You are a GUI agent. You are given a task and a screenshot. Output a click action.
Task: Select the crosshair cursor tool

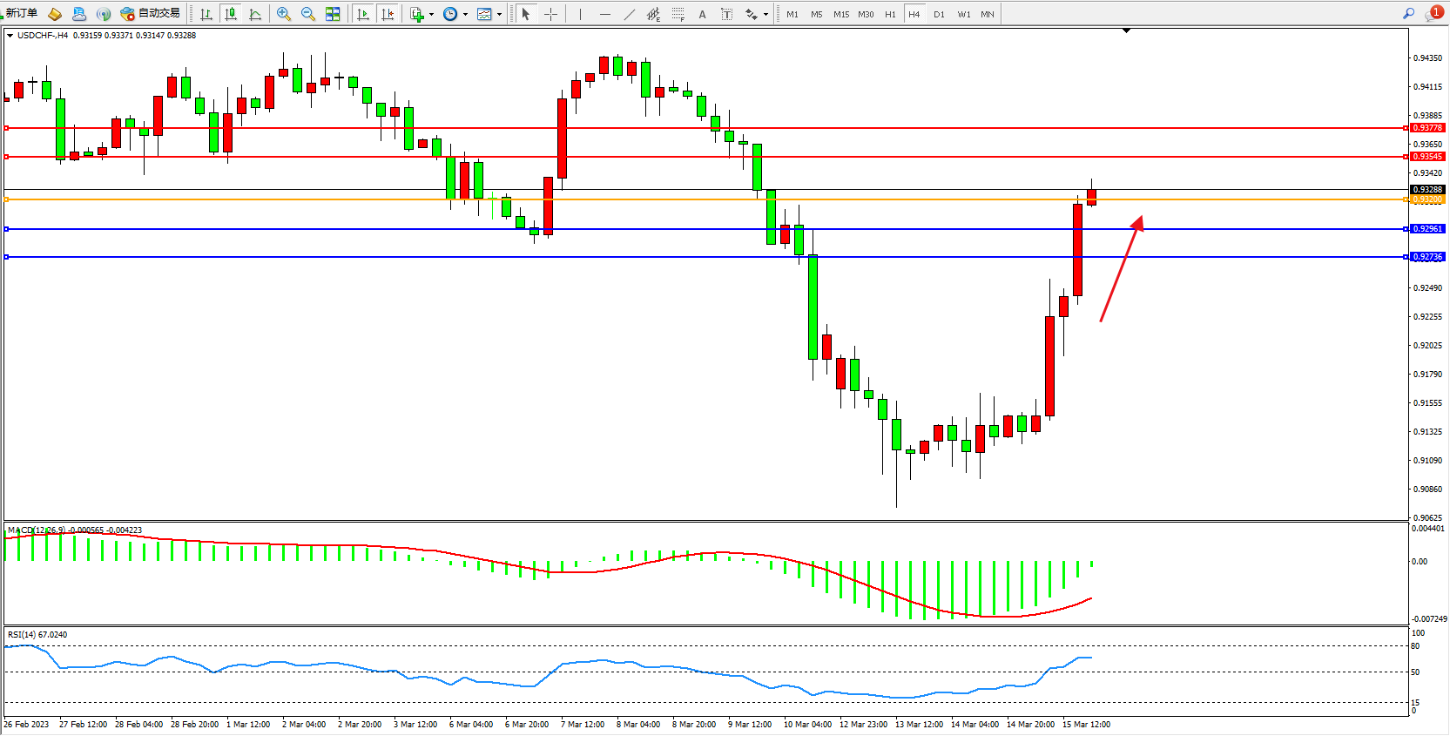tap(550, 14)
